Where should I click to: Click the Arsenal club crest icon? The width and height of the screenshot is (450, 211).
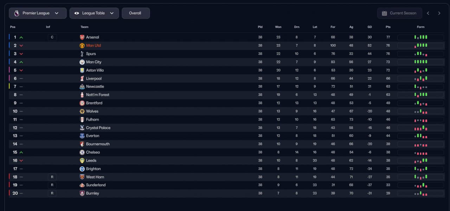(x=82, y=37)
